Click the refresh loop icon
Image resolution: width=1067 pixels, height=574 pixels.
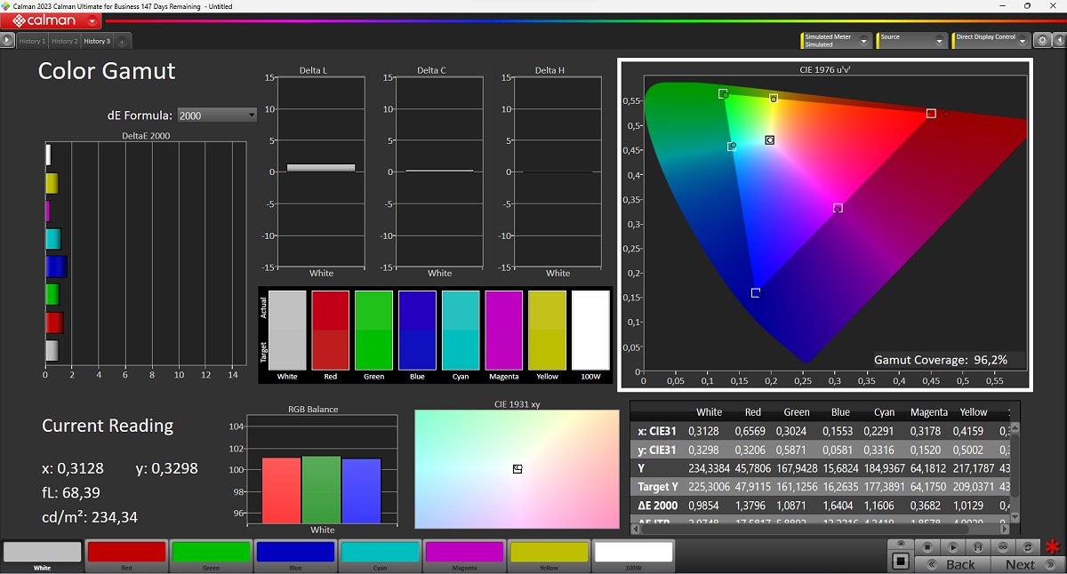click(x=1029, y=547)
